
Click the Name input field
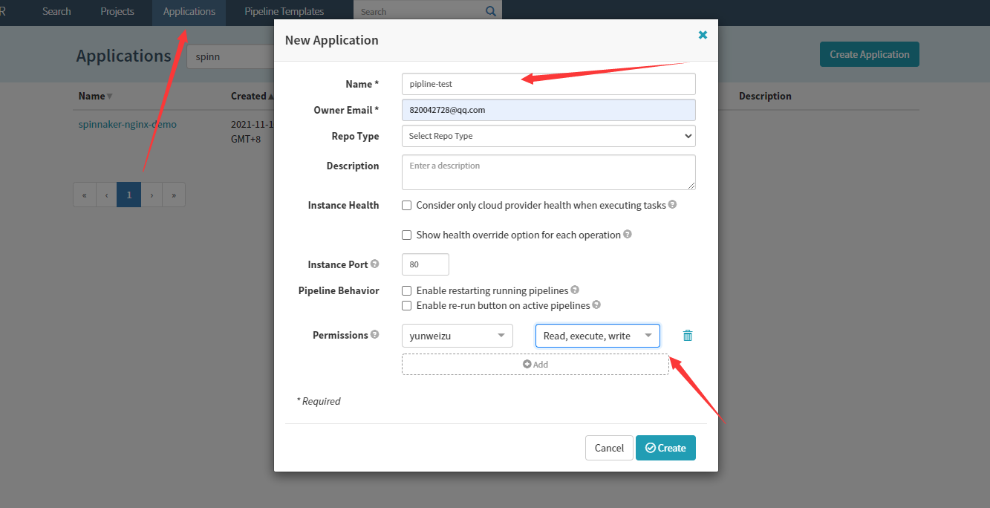pos(548,84)
